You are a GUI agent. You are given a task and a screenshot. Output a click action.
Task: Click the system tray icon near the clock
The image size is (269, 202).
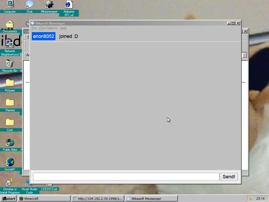point(250,199)
